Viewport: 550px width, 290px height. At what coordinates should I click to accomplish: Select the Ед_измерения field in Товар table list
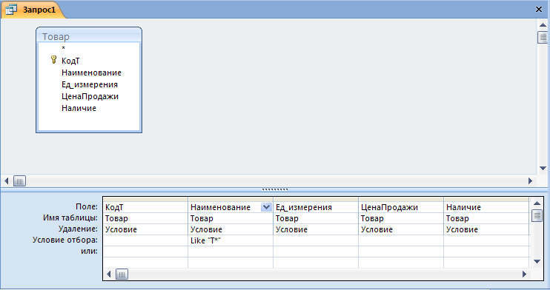90,84
